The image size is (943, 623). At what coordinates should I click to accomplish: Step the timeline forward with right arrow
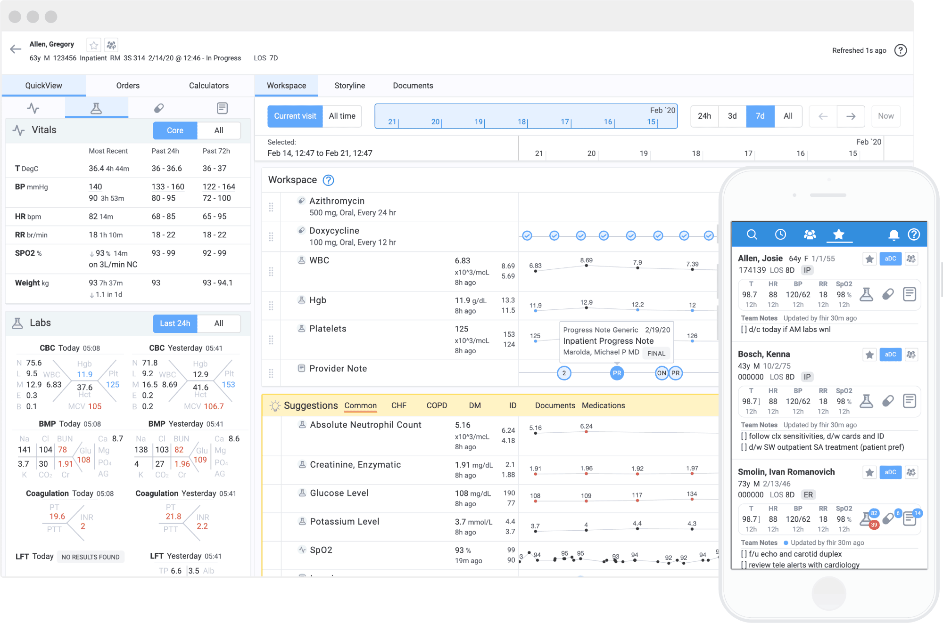pyautogui.click(x=851, y=116)
